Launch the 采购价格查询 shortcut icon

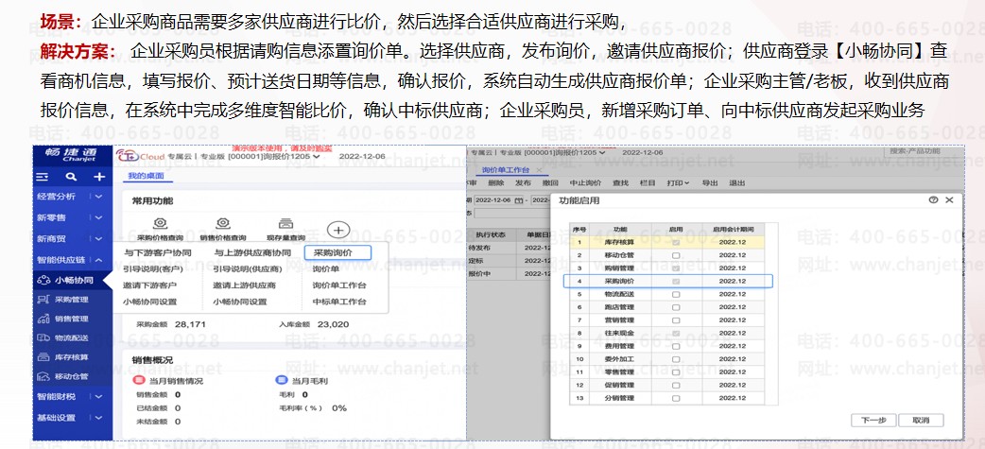(160, 223)
